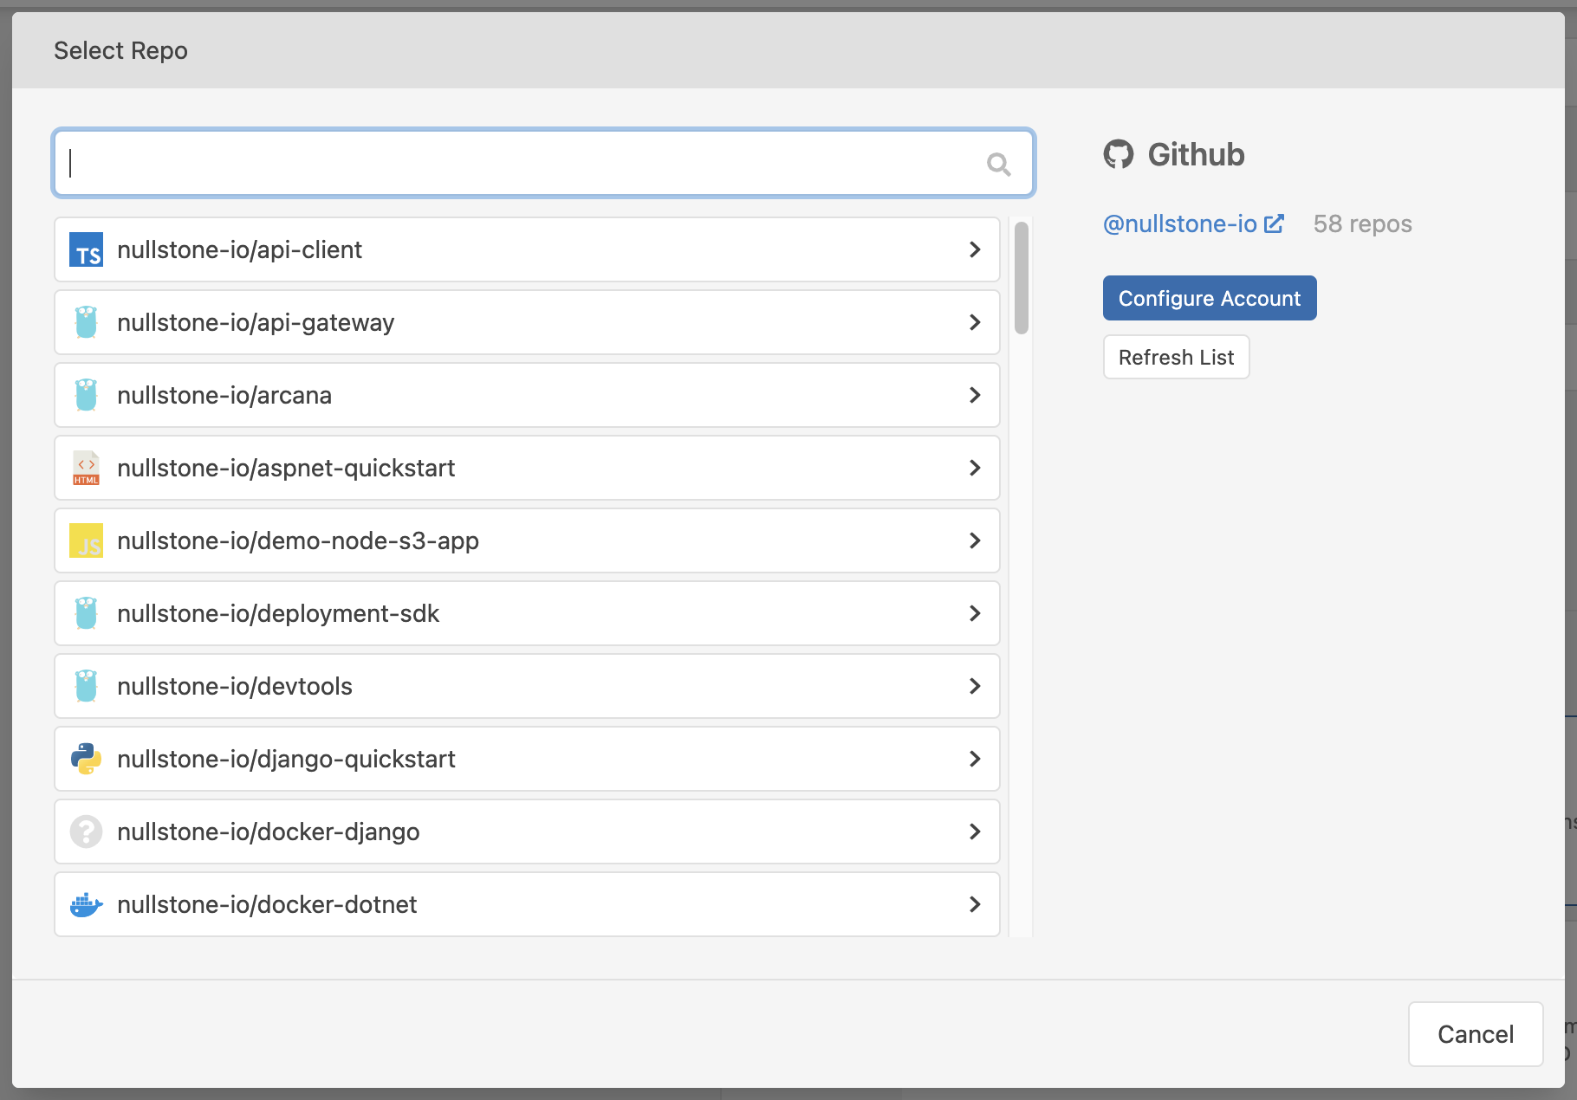Viewport: 1577px width, 1100px height.
Task: Expand the nullstone-io/arcana repo entry
Action: [974, 395]
